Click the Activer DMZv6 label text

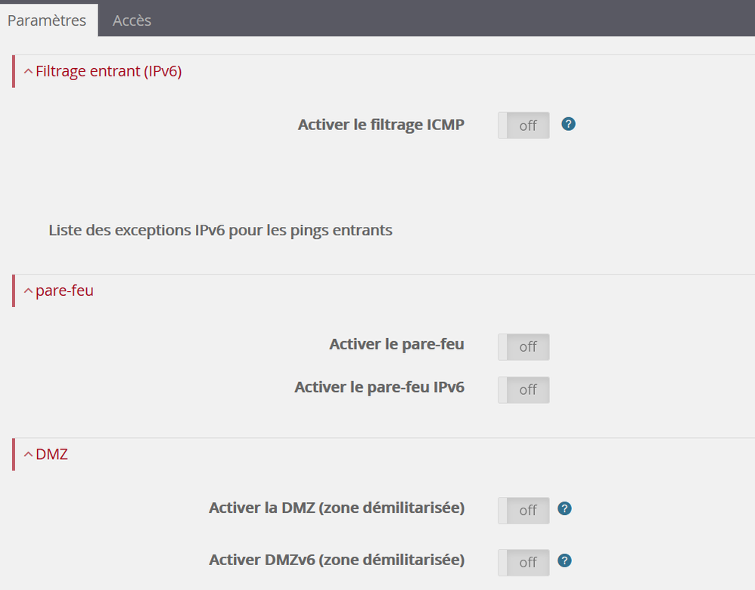tap(336, 559)
